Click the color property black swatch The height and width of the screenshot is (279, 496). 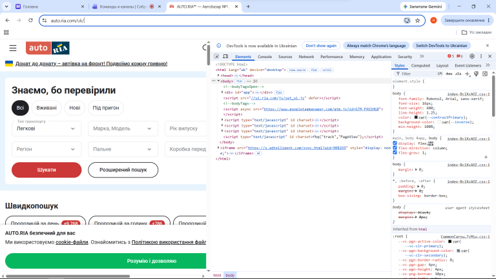[416, 118]
